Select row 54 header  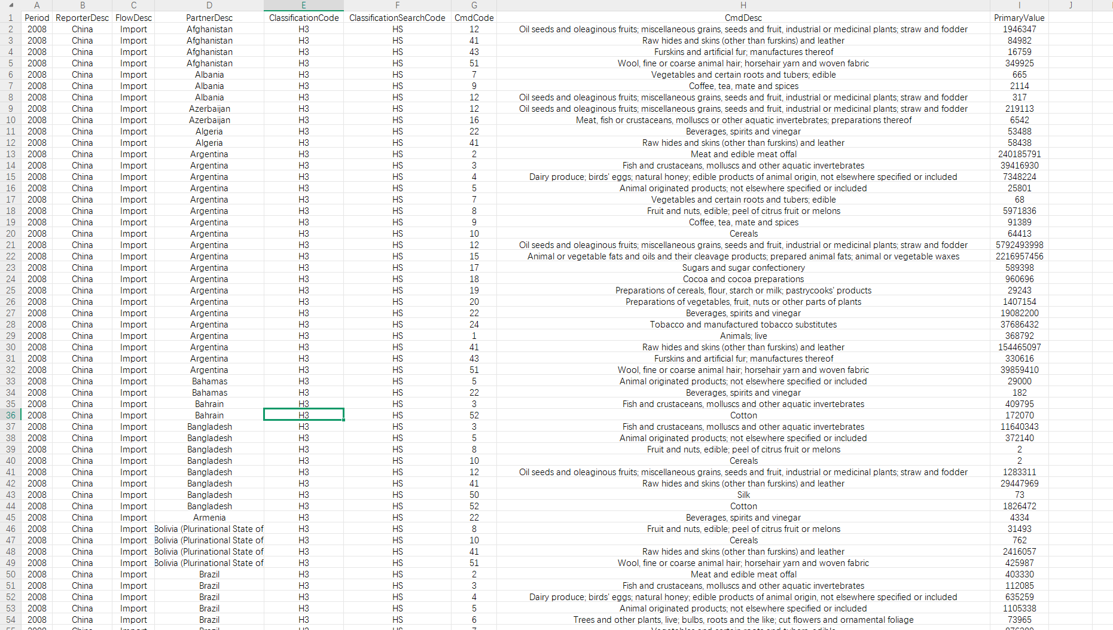pyautogui.click(x=11, y=620)
